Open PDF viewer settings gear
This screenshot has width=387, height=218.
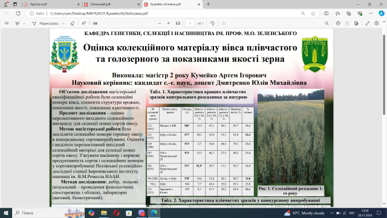pyautogui.click(x=376, y=23)
